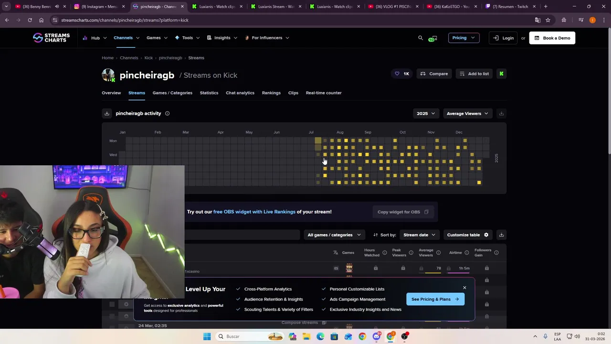The height and width of the screenshot is (344, 611).
Task: Click the browser address bar
Action: 291,20
